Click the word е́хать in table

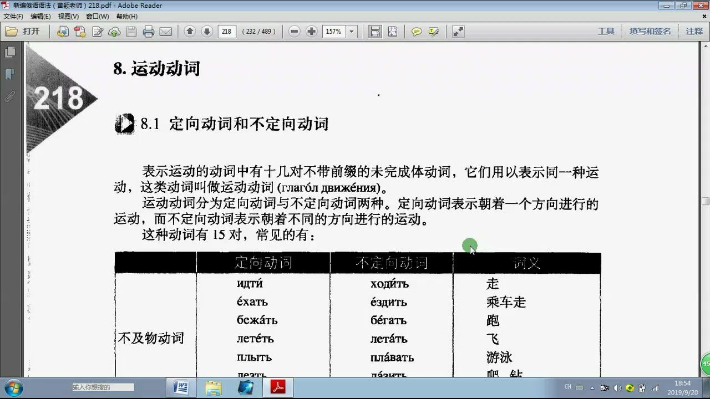[x=252, y=302]
